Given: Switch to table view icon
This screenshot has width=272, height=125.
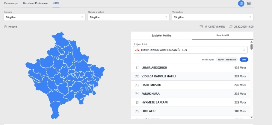Looking at the screenshot, I should (249, 4).
